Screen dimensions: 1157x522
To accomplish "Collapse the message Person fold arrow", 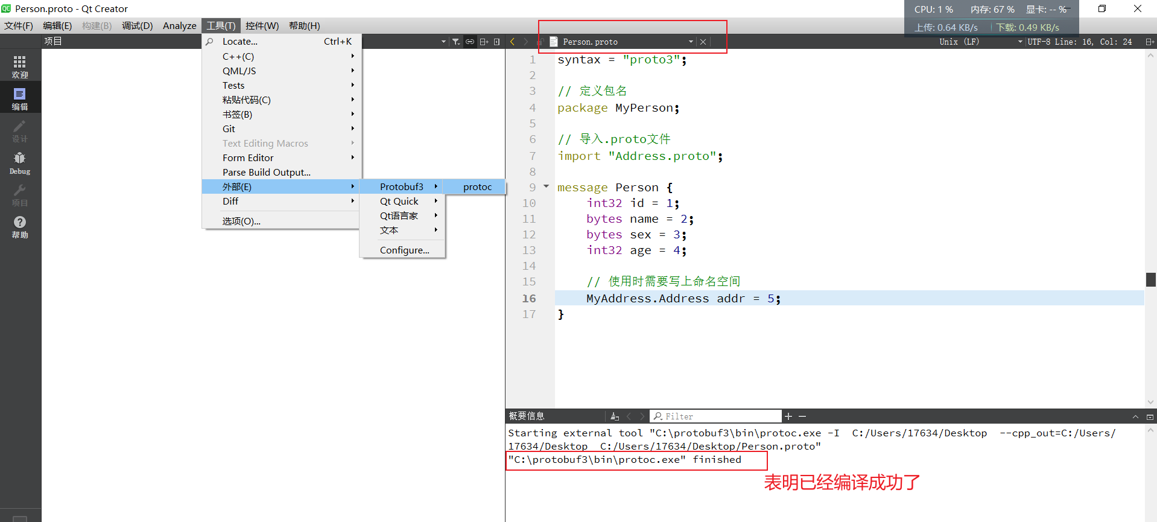I will [547, 186].
